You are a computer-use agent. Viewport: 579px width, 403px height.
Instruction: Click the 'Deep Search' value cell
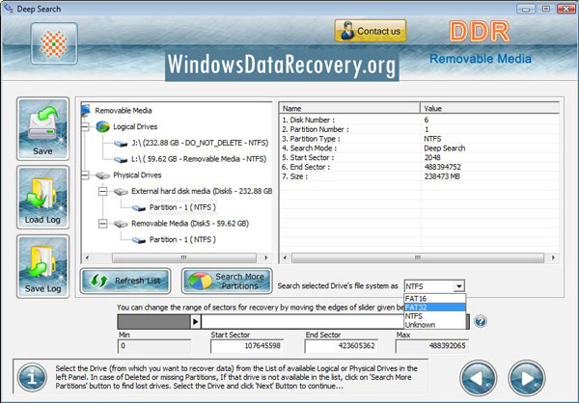(444, 148)
